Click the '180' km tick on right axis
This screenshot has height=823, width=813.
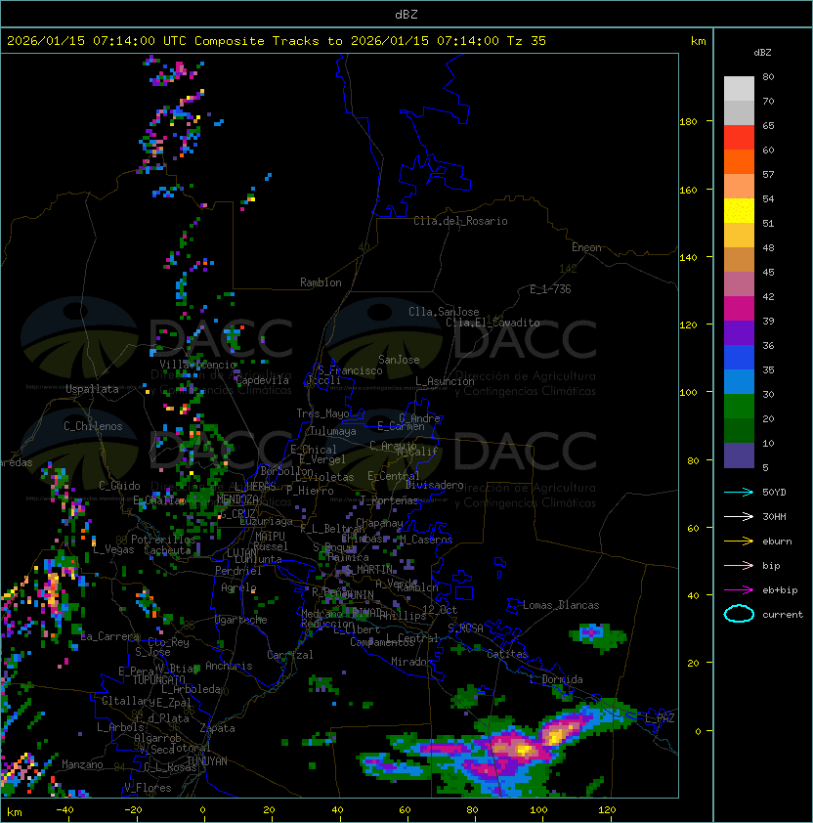688,122
